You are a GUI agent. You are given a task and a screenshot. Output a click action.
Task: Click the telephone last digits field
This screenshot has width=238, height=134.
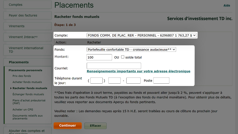(x=133, y=81)
